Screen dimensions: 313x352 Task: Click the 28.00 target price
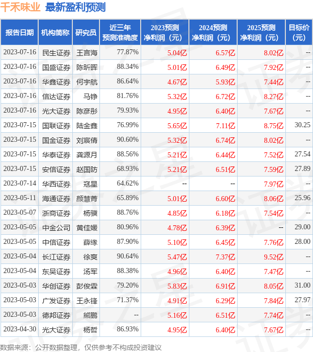coord(302,242)
